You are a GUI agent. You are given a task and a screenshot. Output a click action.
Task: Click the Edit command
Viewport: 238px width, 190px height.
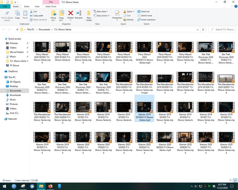click(127, 16)
